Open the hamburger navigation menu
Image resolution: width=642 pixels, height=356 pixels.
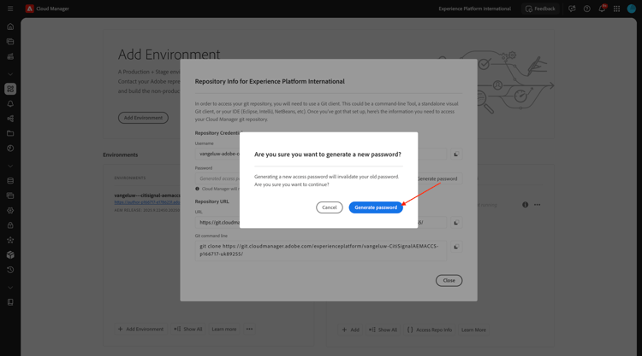(x=10, y=9)
